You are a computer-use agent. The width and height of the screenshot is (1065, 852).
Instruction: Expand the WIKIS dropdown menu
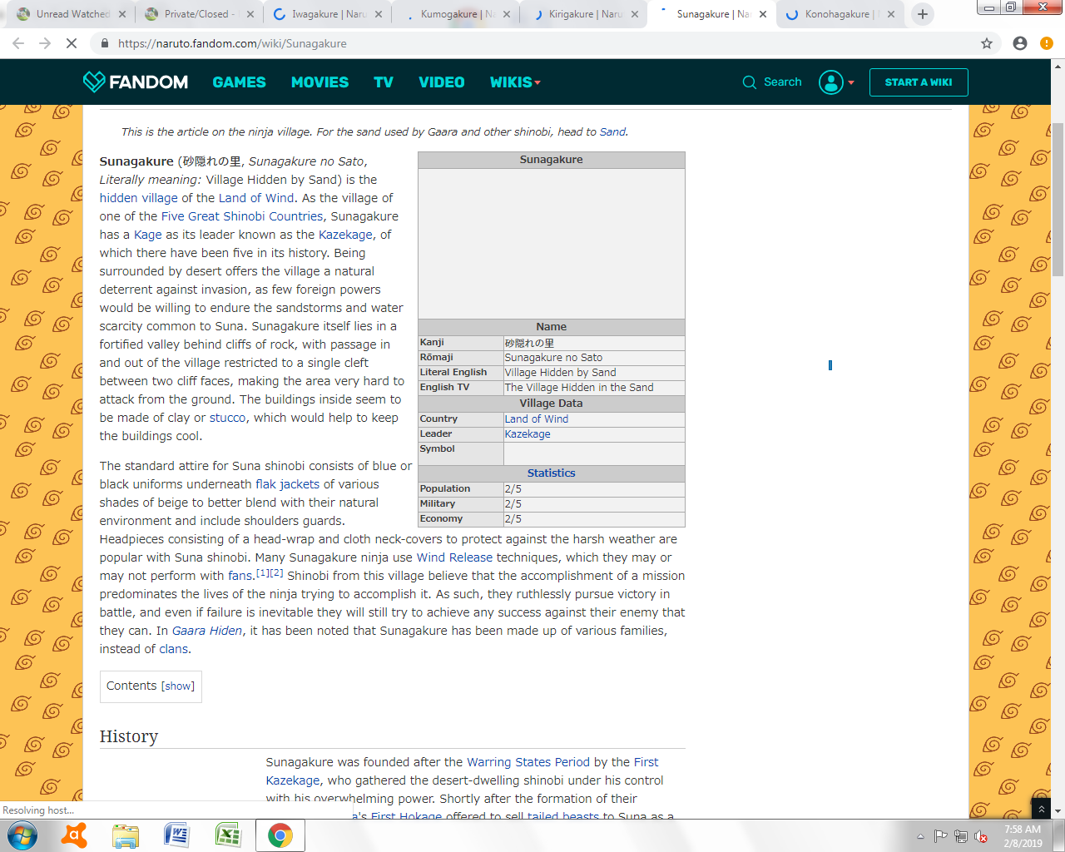(x=515, y=82)
